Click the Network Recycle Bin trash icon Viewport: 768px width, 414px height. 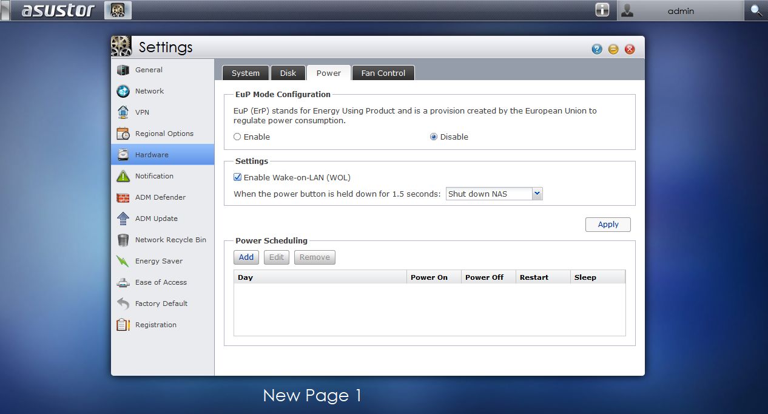click(123, 240)
